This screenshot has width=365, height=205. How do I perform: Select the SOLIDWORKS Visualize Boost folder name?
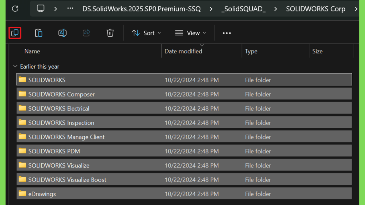(67, 180)
